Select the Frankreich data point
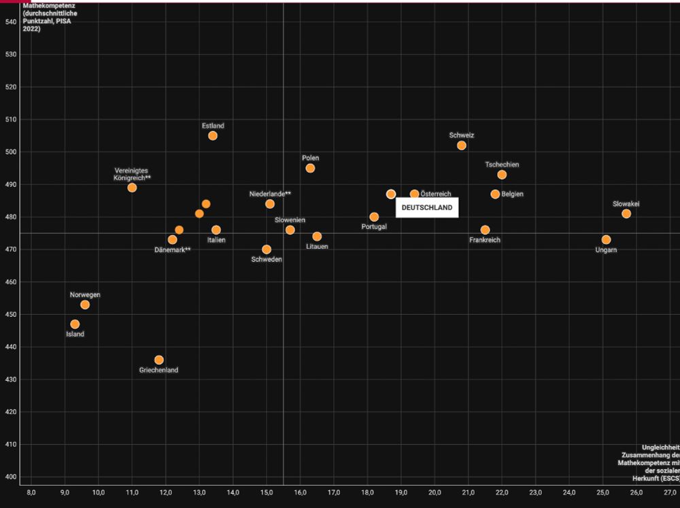The image size is (680, 508). click(485, 230)
